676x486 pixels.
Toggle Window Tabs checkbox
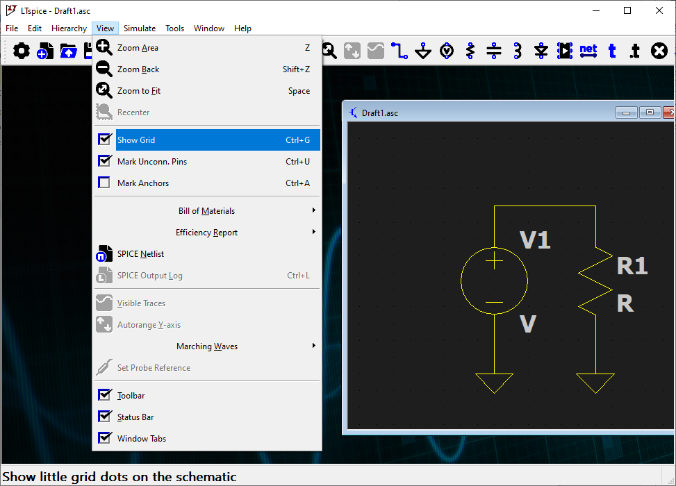point(104,438)
